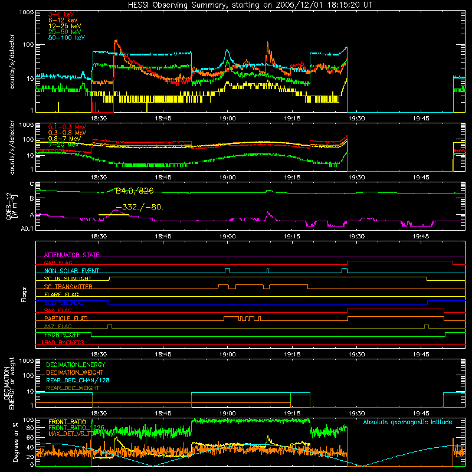
Task: Click the 19:00 tick label below the Flags panel
Action: (x=228, y=355)
